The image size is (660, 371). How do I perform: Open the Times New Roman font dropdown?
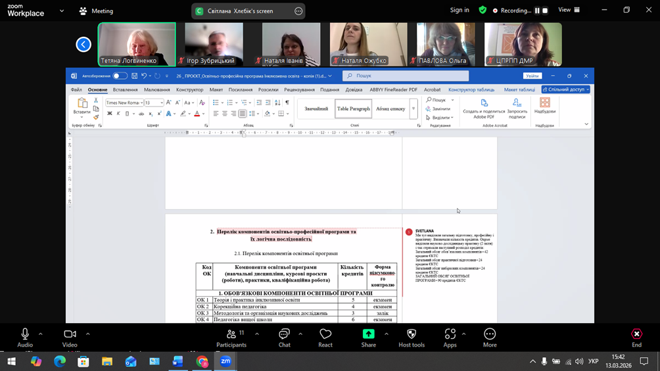pyautogui.click(x=141, y=103)
